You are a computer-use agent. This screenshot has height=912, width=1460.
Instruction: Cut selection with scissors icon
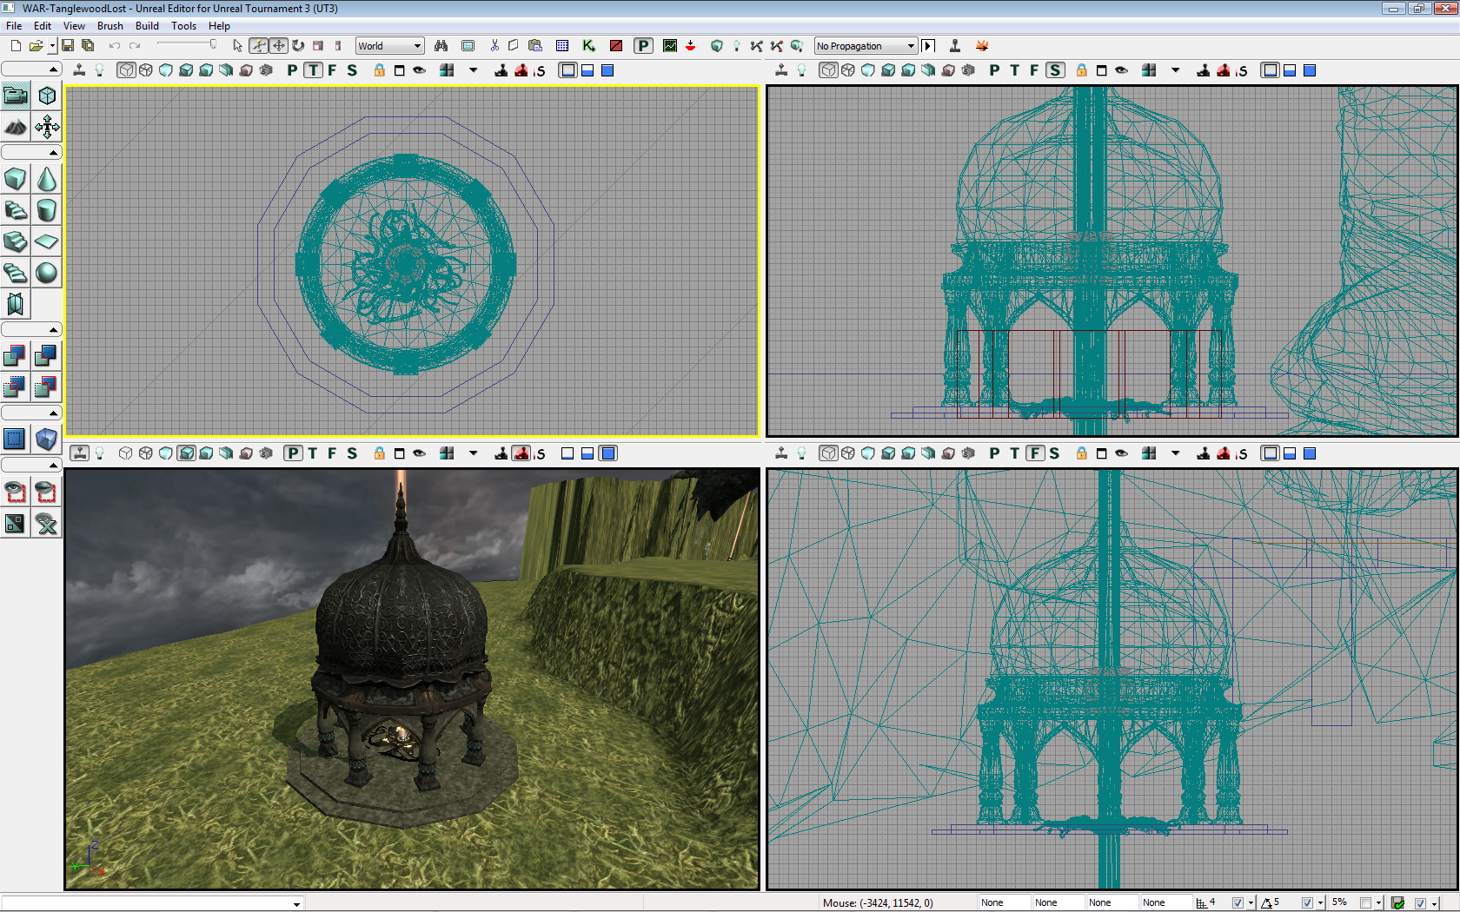point(494,46)
